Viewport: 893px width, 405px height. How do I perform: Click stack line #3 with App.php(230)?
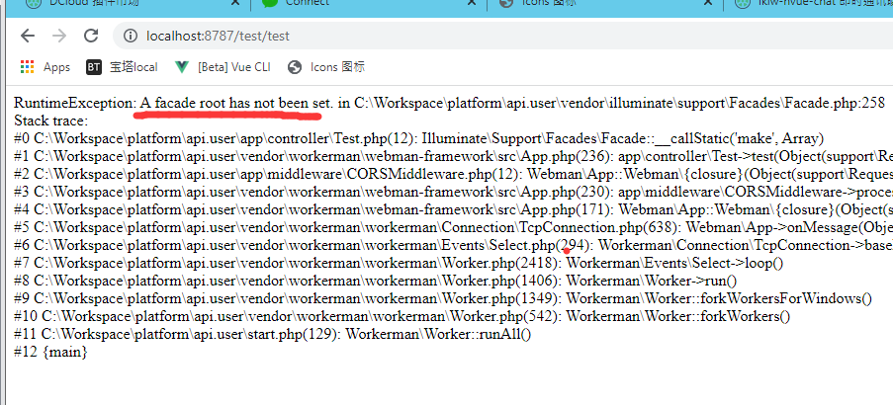453,192
